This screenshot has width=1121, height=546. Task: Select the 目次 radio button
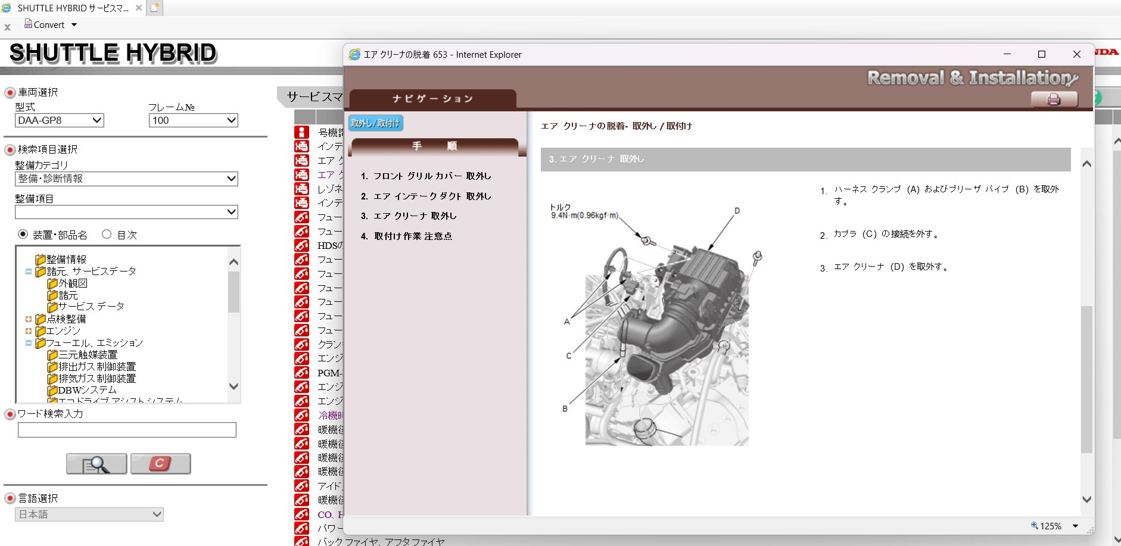click(107, 235)
